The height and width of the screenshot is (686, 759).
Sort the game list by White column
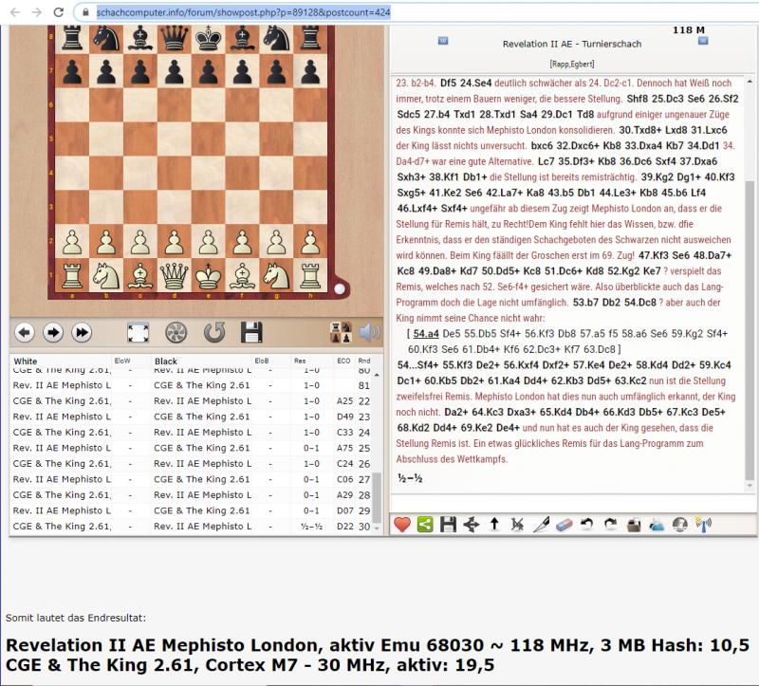pyautogui.click(x=27, y=362)
